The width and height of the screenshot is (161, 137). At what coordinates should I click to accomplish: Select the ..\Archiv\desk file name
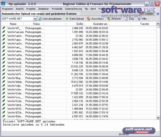pos(15,105)
